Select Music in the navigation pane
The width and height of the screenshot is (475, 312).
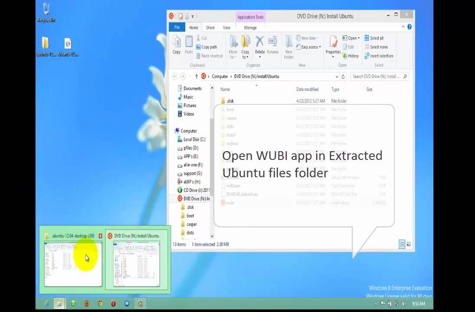click(x=185, y=97)
